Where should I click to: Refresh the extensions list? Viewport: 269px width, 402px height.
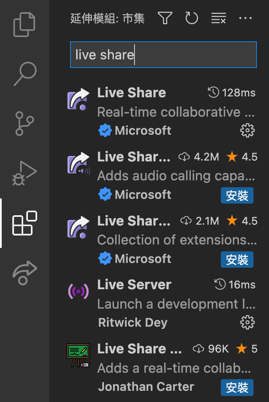pos(192,18)
